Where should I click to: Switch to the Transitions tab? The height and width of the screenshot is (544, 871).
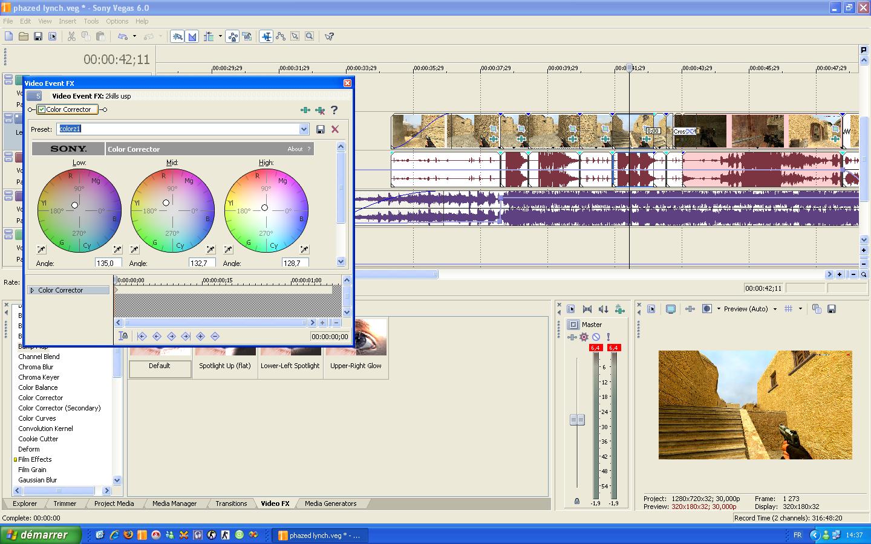[x=231, y=504]
